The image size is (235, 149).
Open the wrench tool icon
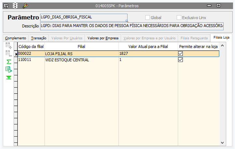tap(25, 6)
